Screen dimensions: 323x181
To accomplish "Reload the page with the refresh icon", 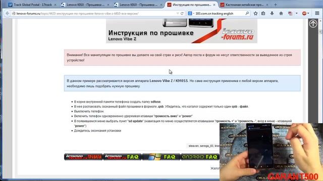I will pyautogui.click(x=182, y=14).
